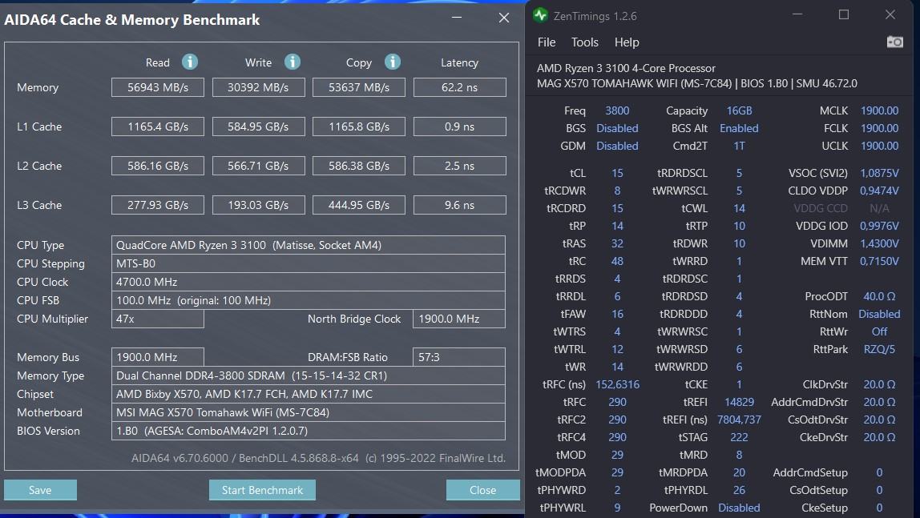Image resolution: width=920 pixels, height=518 pixels.
Task: Click the tRFC (ns) value 152,6316
Action: 617,384
